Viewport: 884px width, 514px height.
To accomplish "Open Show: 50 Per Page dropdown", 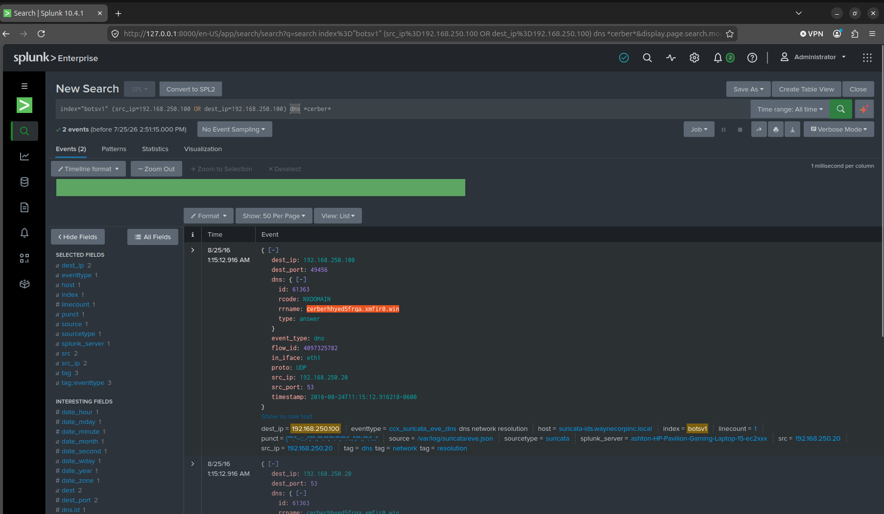I will pyautogui.click(x=273, y=216).
